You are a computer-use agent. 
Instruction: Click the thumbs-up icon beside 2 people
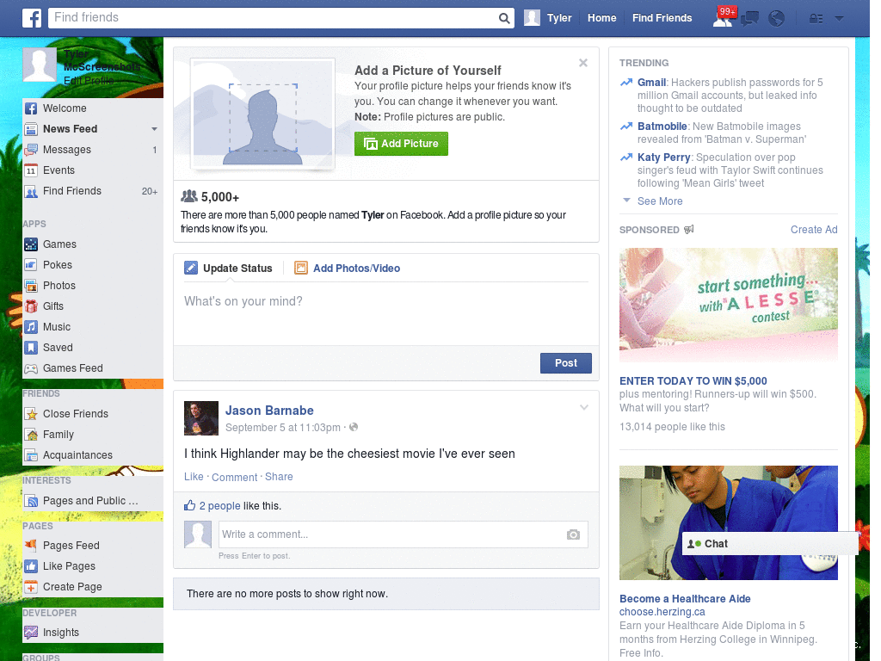tap(190, 505)
